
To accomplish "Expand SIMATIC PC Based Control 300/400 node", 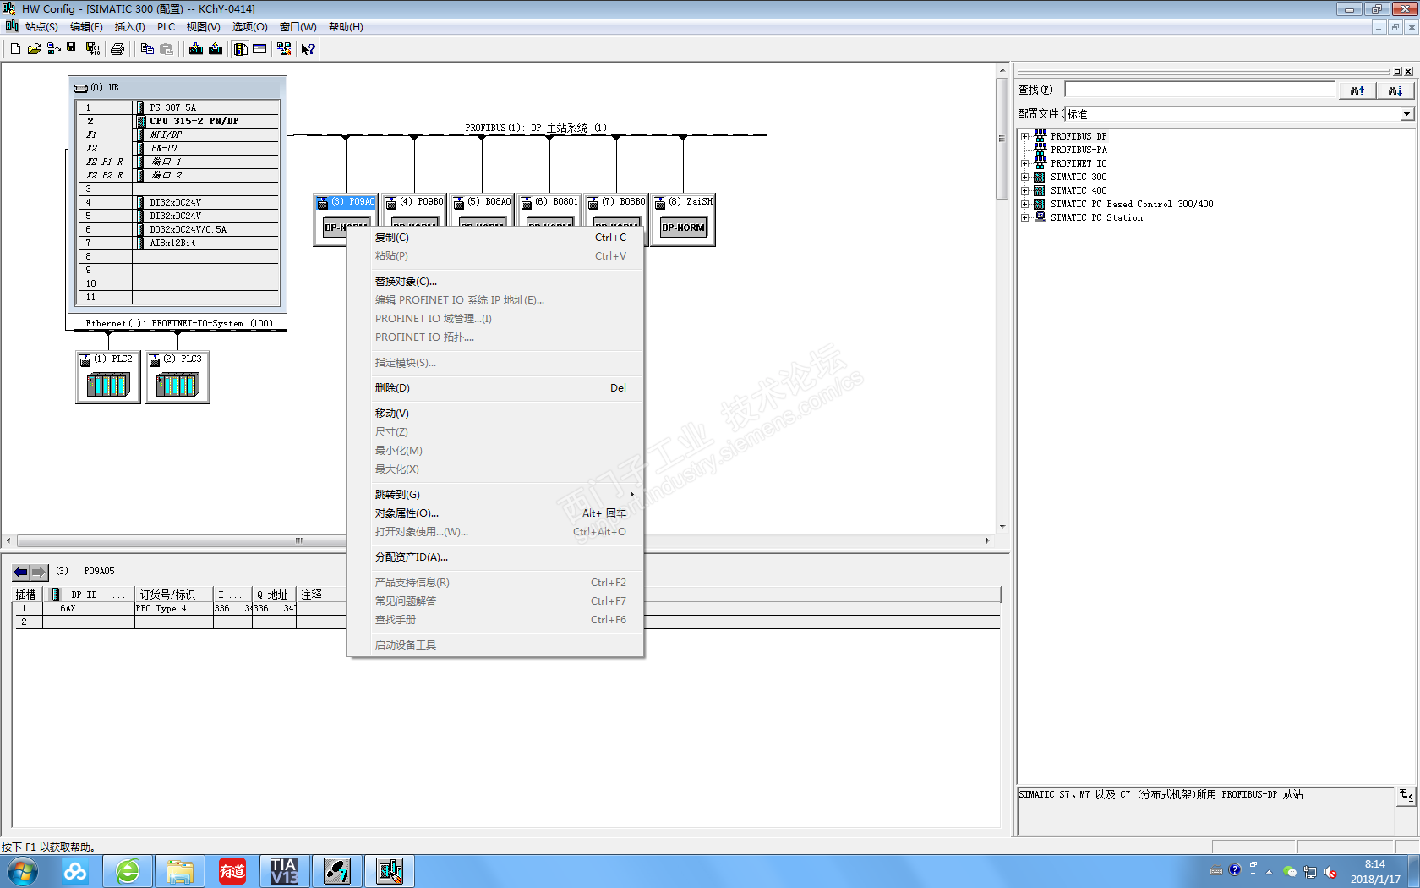I will (x=1024, y=204).
